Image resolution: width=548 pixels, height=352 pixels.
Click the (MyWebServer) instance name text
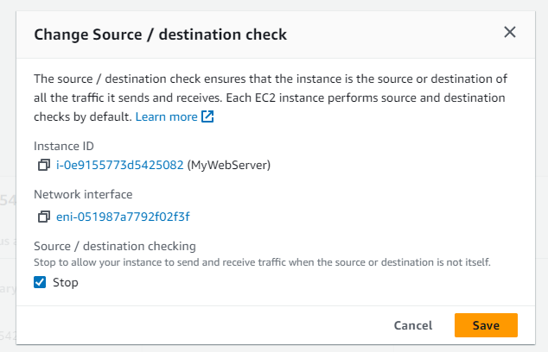229,165
